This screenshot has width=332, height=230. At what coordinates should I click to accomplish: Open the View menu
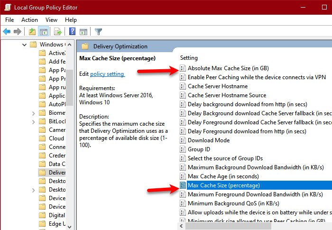point(51,20)
